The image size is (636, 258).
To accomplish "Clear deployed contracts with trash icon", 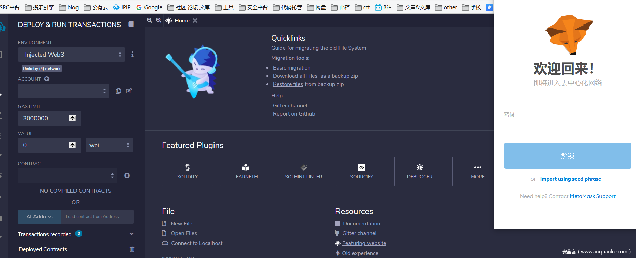I will pyautogui.click(x=132, y=249).
